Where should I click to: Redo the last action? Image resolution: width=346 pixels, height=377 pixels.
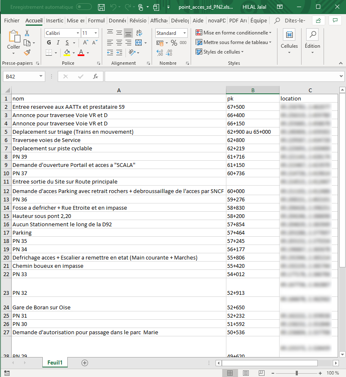point(128,7)
